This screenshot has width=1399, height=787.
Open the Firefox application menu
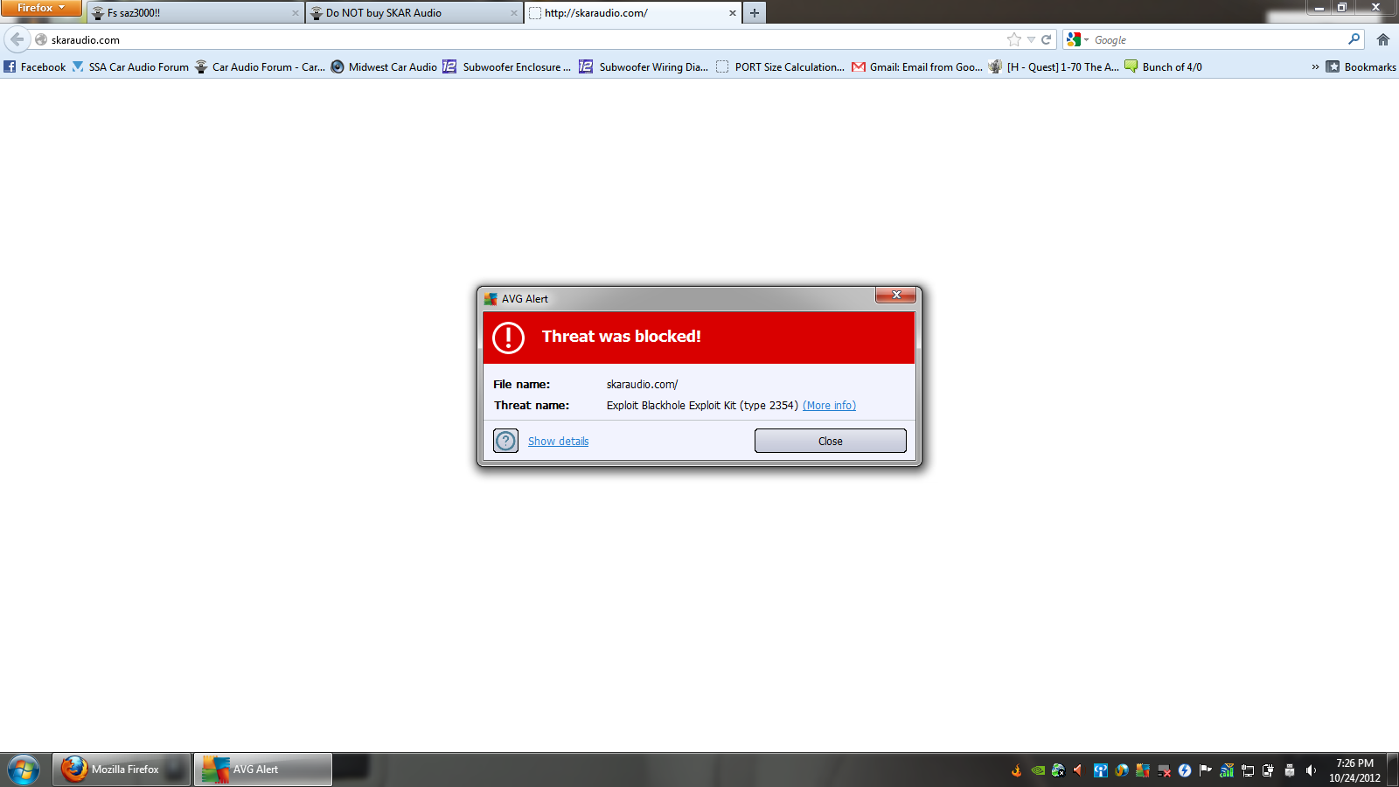[40, 8]
